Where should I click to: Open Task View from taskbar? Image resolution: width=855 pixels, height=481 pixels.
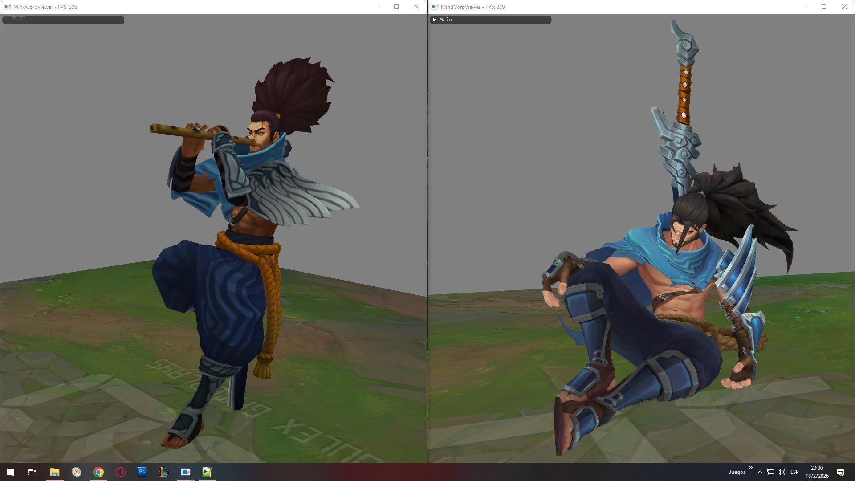pyautogui.click(x=32, y=472)
